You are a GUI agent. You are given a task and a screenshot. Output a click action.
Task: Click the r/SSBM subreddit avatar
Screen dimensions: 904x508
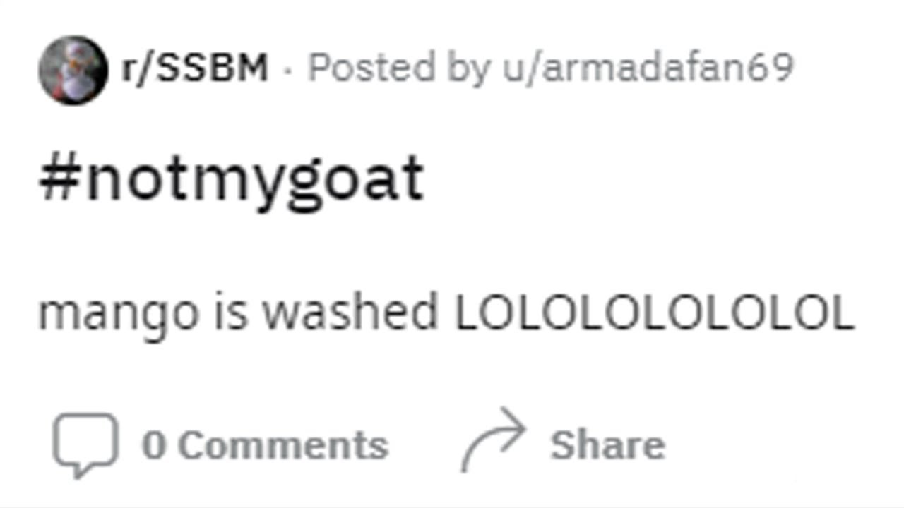click(73, 70)
